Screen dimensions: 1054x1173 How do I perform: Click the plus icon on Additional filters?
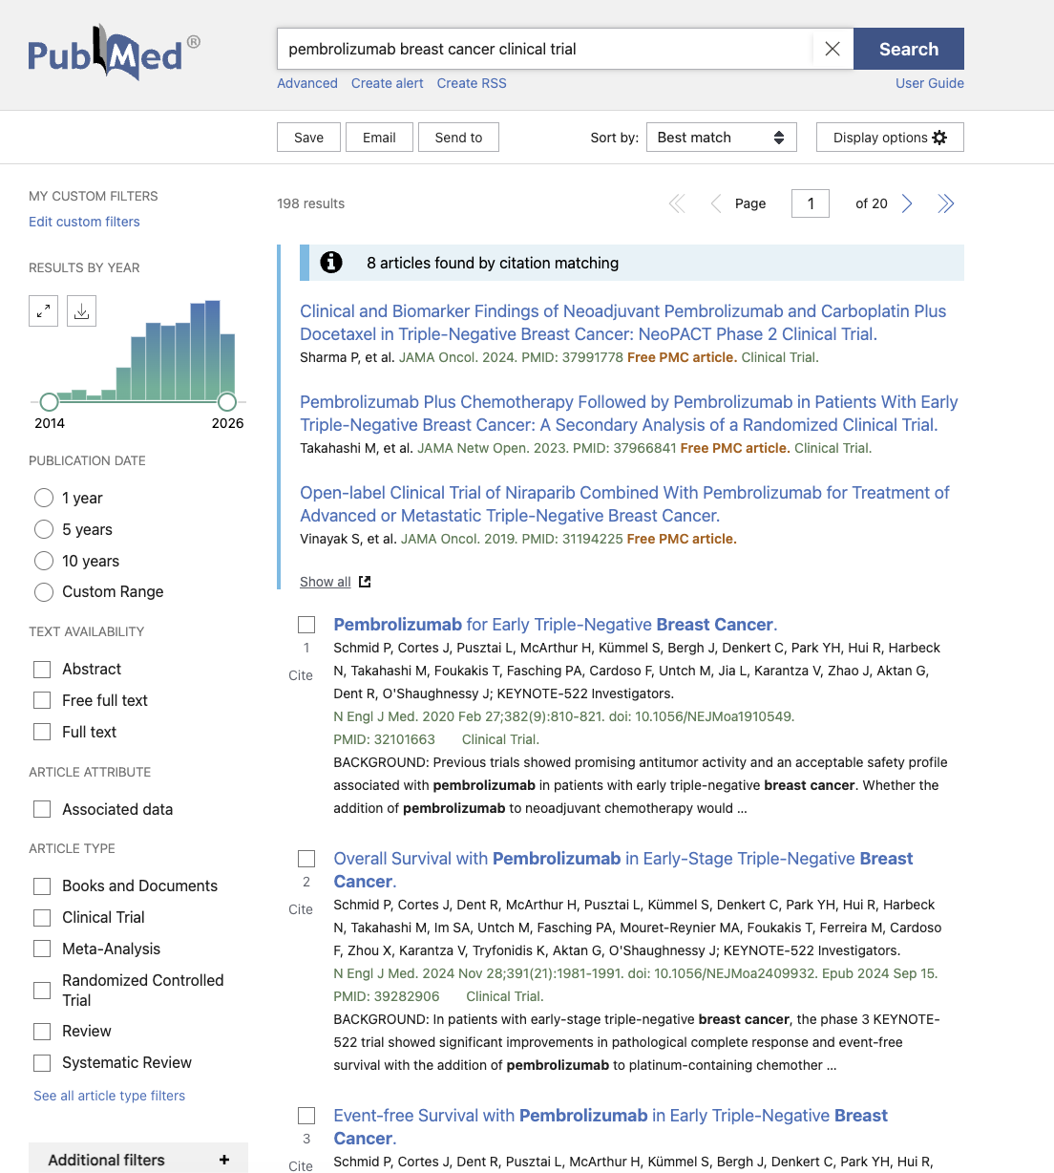pos(224,1160)
